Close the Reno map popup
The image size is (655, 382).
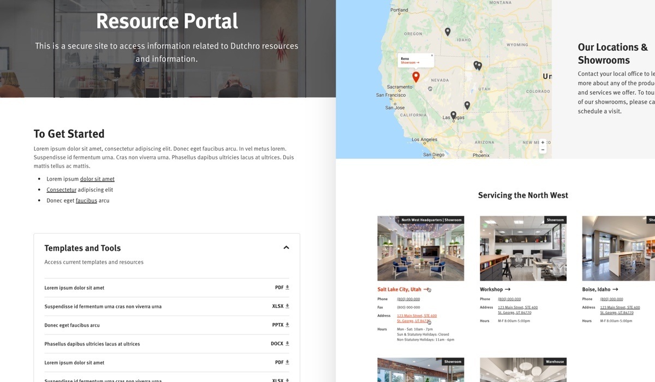[x=432, y=55]
